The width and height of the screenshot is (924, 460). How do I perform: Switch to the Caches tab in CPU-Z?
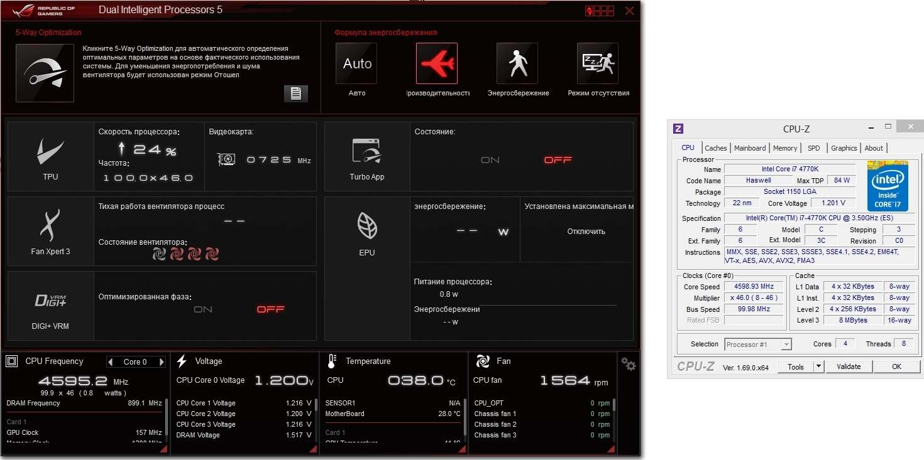[716, 148]
